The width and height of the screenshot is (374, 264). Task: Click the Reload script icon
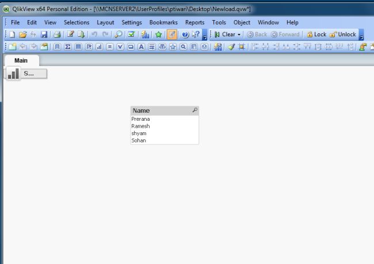click(81, 35)
